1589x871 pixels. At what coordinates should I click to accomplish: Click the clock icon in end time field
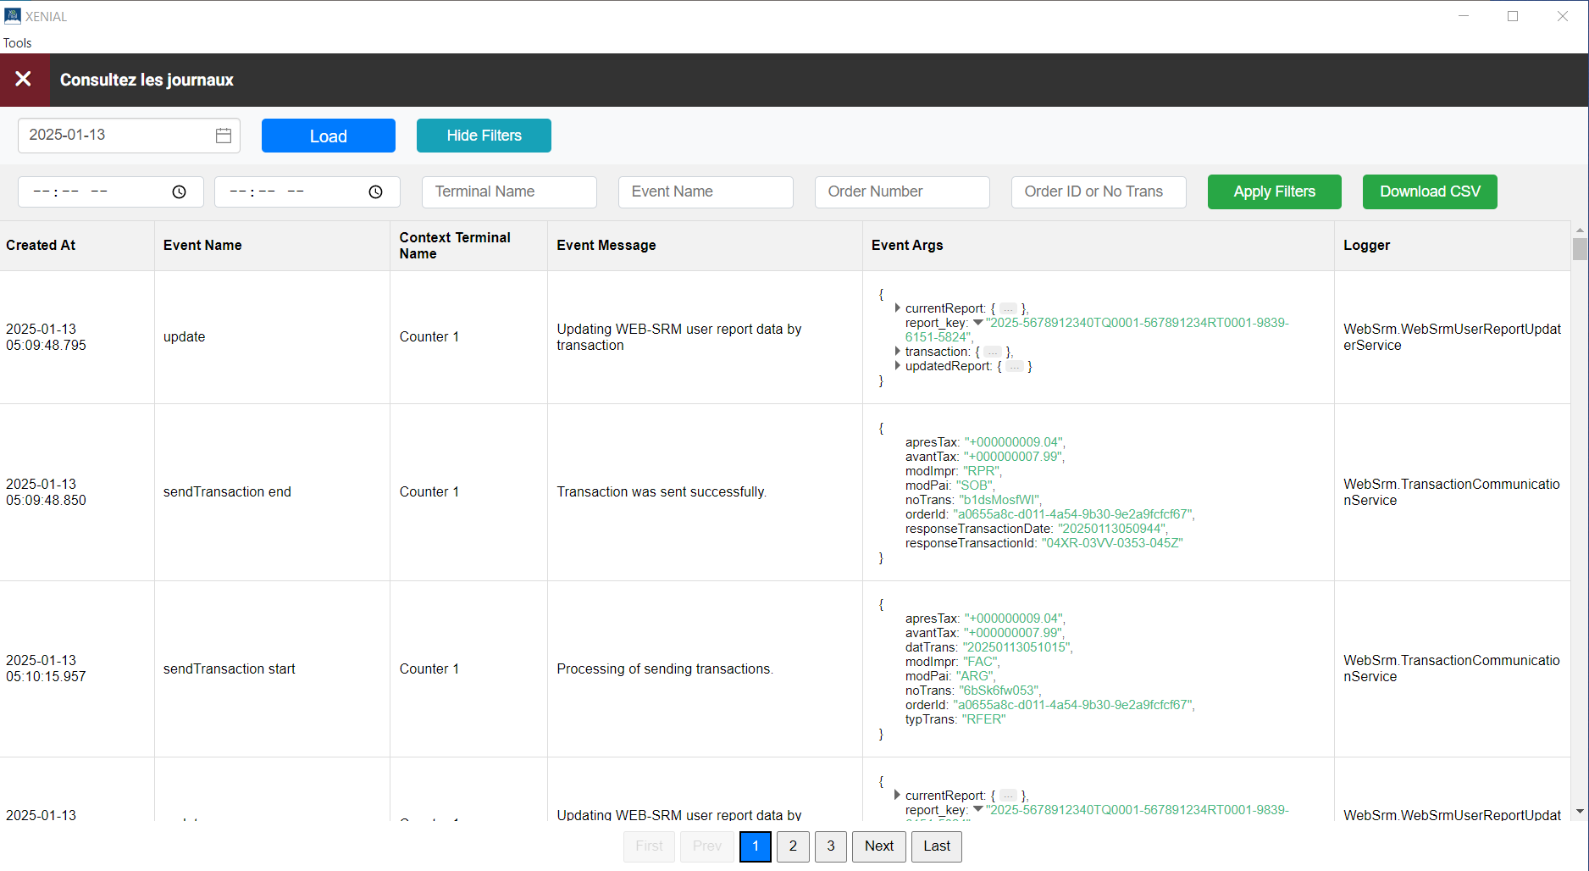[x=375, y=192]
